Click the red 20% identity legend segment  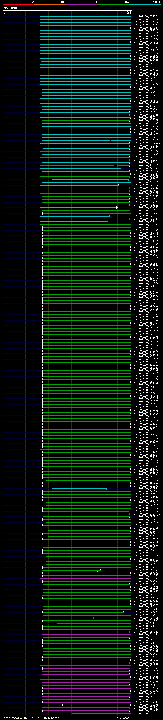18,5
